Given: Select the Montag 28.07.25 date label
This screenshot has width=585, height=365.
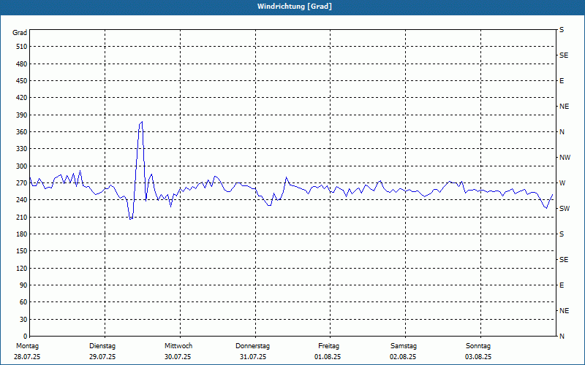Looking at the screenshot, I should coord(27,351).
